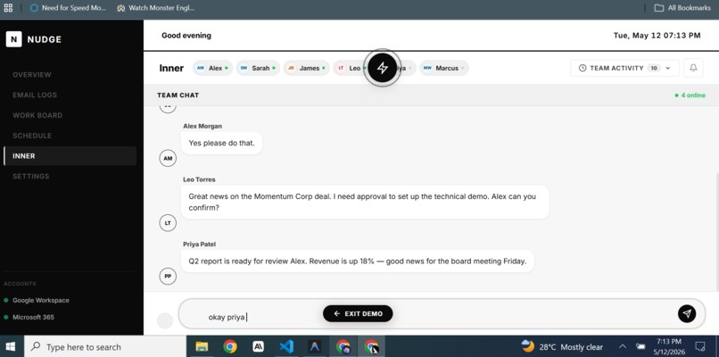Select the Alex member chip

point(212,68)
